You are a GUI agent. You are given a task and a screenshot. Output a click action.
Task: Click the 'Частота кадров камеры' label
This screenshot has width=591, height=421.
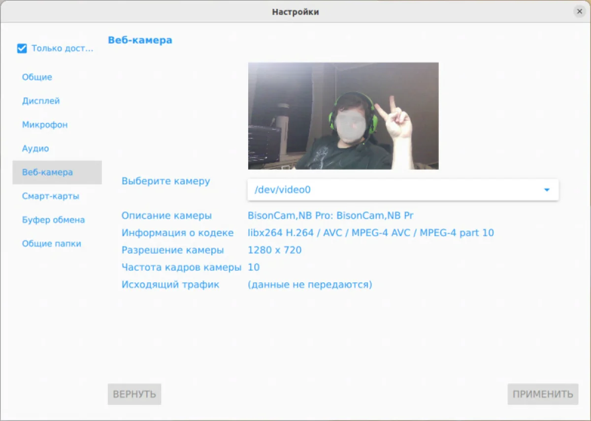coord(182,268)
